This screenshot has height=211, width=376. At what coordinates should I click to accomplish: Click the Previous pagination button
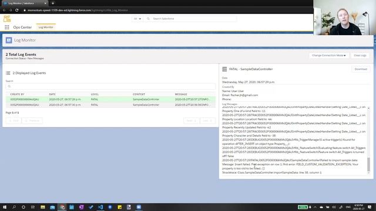coord(32,121)
